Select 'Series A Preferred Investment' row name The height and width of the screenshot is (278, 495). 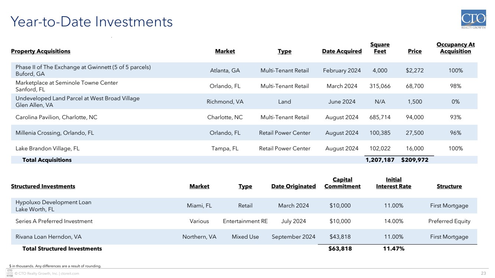54,221
